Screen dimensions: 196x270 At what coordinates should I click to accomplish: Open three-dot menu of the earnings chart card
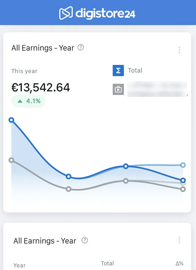coord(179,50)
